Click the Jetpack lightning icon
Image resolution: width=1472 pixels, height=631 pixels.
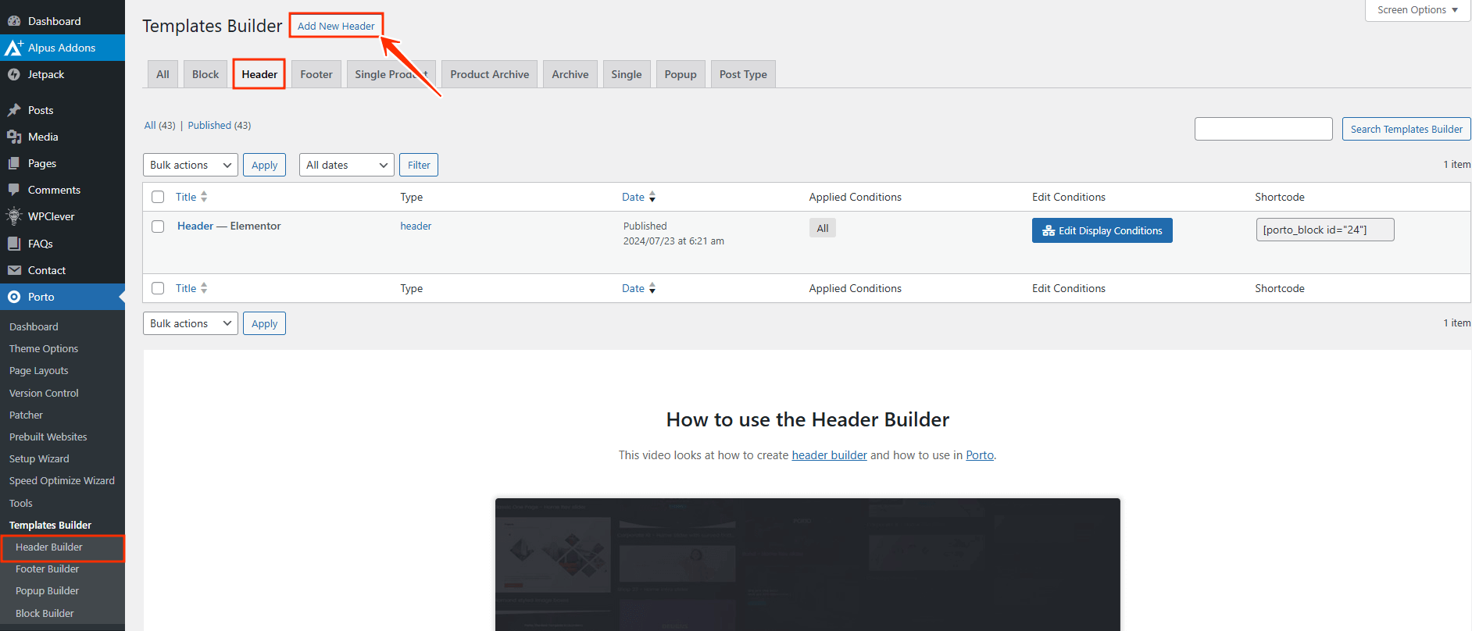pyautogui.click(x=14, y=74)
